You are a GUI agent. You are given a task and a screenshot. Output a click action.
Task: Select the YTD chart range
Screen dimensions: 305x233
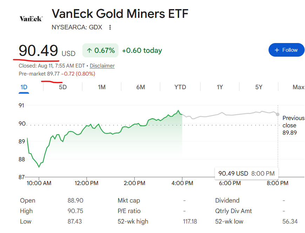point(180,87)
